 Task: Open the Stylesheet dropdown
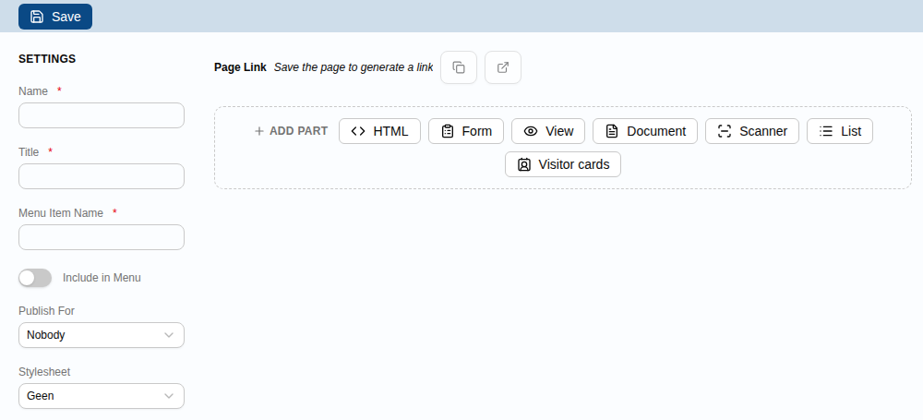pos(102,396)
